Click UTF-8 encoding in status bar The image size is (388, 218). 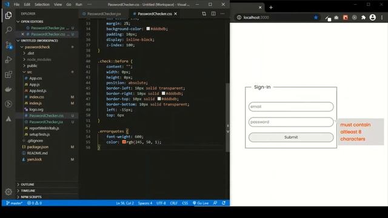coord(161,203)
